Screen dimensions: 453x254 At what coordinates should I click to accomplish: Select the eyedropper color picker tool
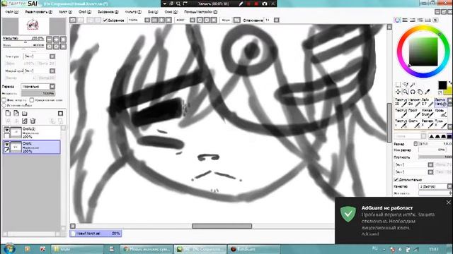coord(427,92)
